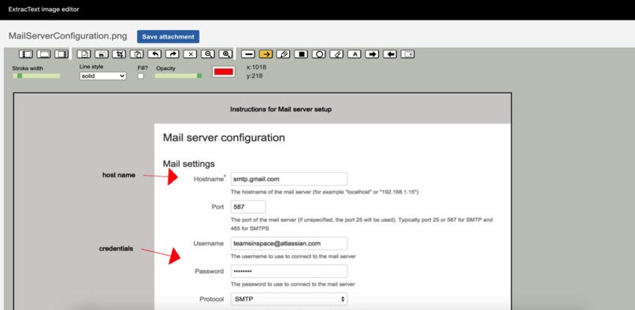
Task: Select the highlighted thin arrow tool
Action: pos(266,54)
